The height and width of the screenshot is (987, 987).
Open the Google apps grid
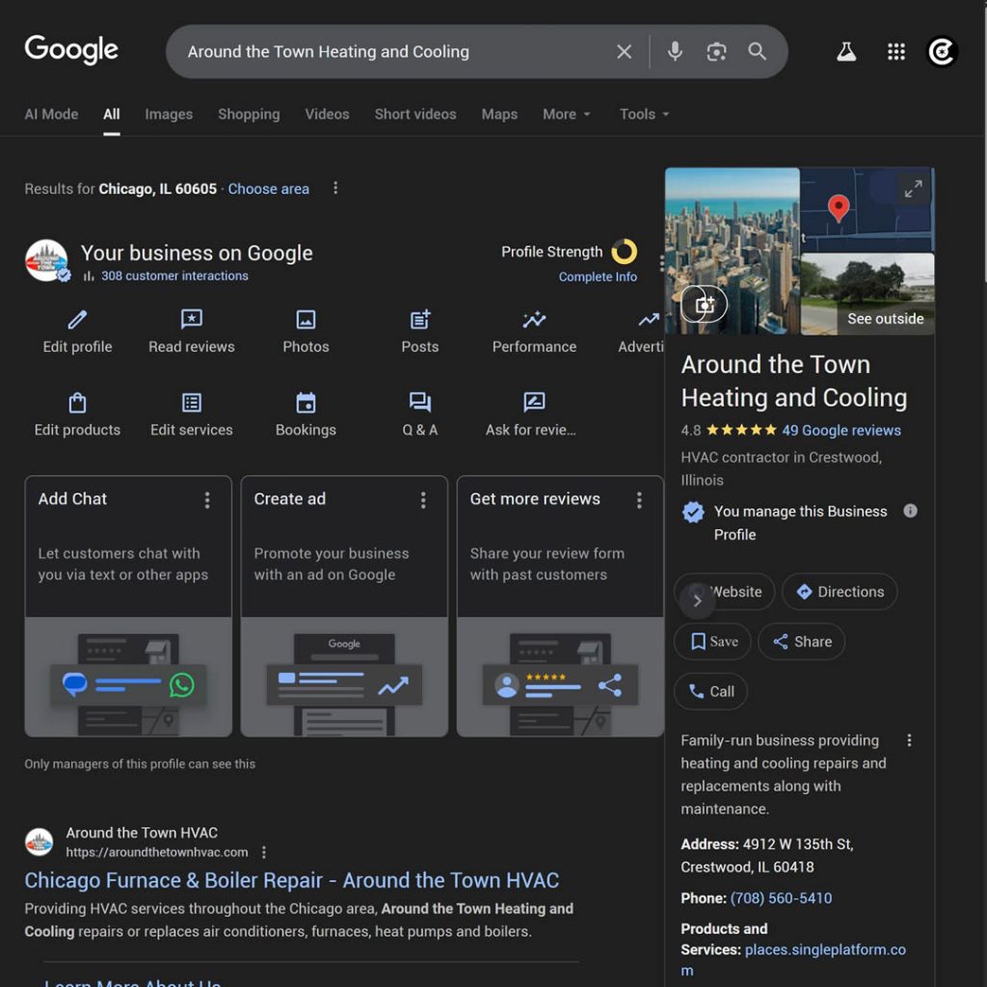pos(896,52)
